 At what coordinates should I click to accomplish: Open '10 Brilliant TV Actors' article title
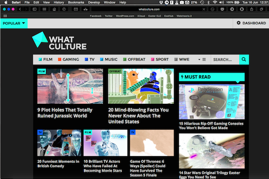[x=103, y=166]
